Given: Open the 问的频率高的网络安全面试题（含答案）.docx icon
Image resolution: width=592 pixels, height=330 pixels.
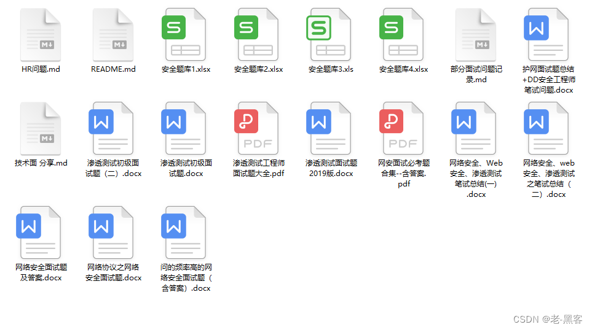Looking at the screenshot, I should click(184, 233).
